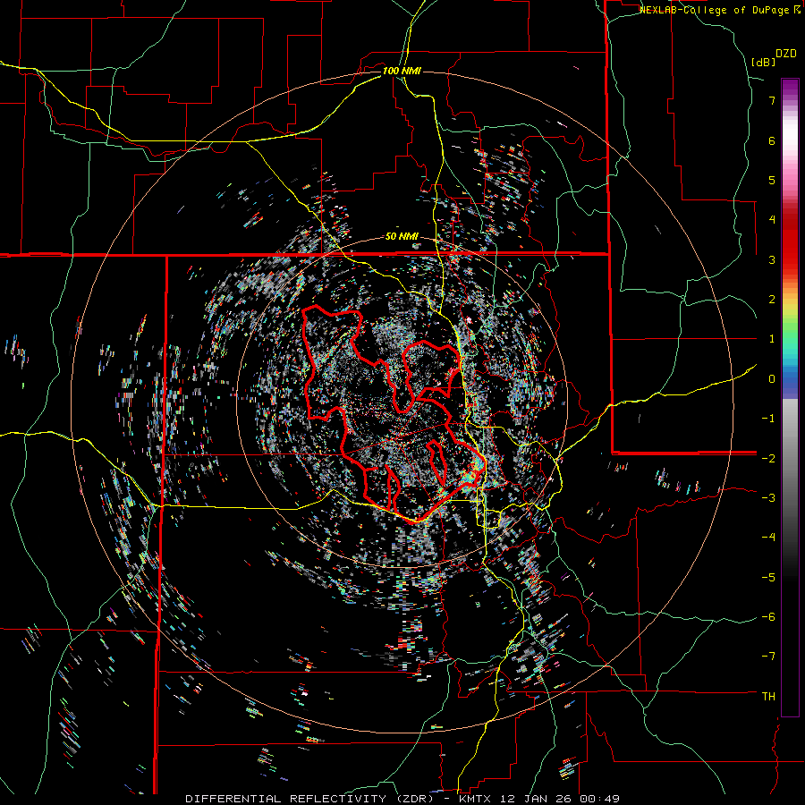Click the -7 value on the color scale
Viewport: 805px width, 805px height.
point(768,657)
